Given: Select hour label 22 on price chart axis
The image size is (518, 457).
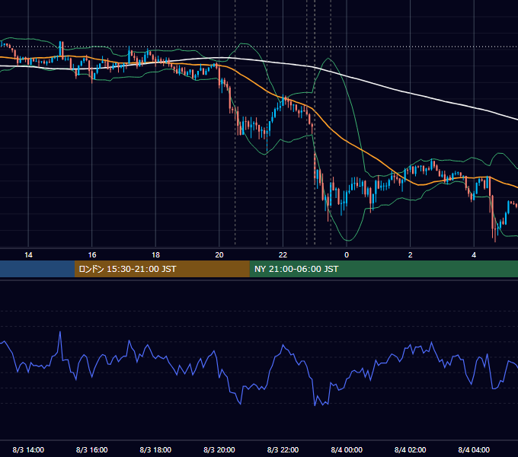Looking at the screenshot, I should click(283, 255).
